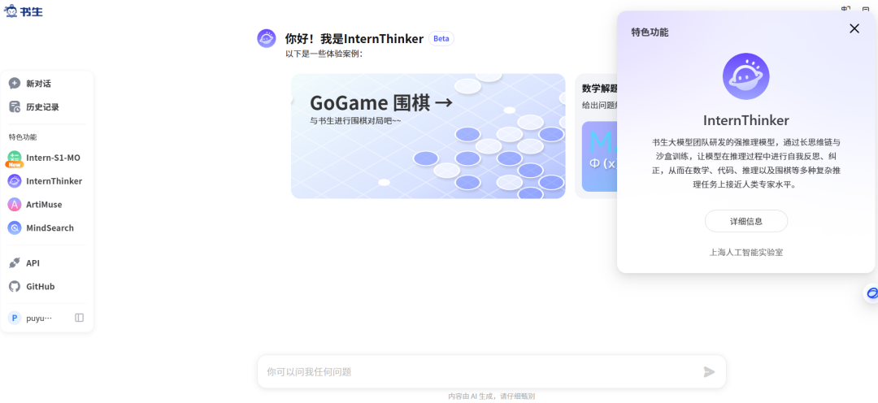Open Intern-S1-MO icon with New badge
This screenshot has height=403, width=878.
click(x=15, y=158)
